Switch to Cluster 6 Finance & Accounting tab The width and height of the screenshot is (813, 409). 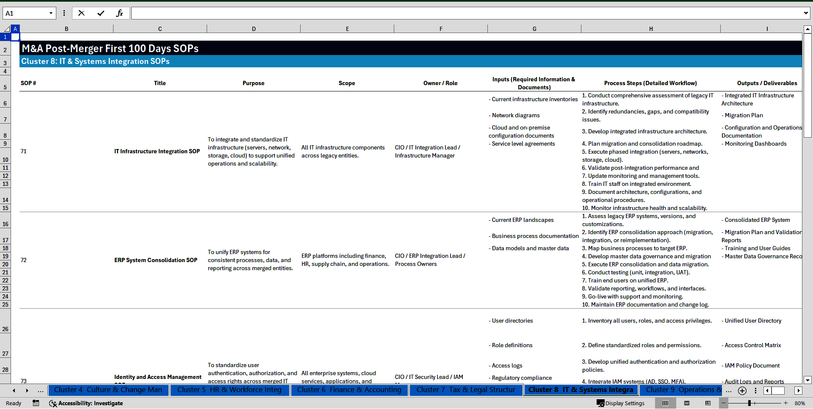coord(349,390)
